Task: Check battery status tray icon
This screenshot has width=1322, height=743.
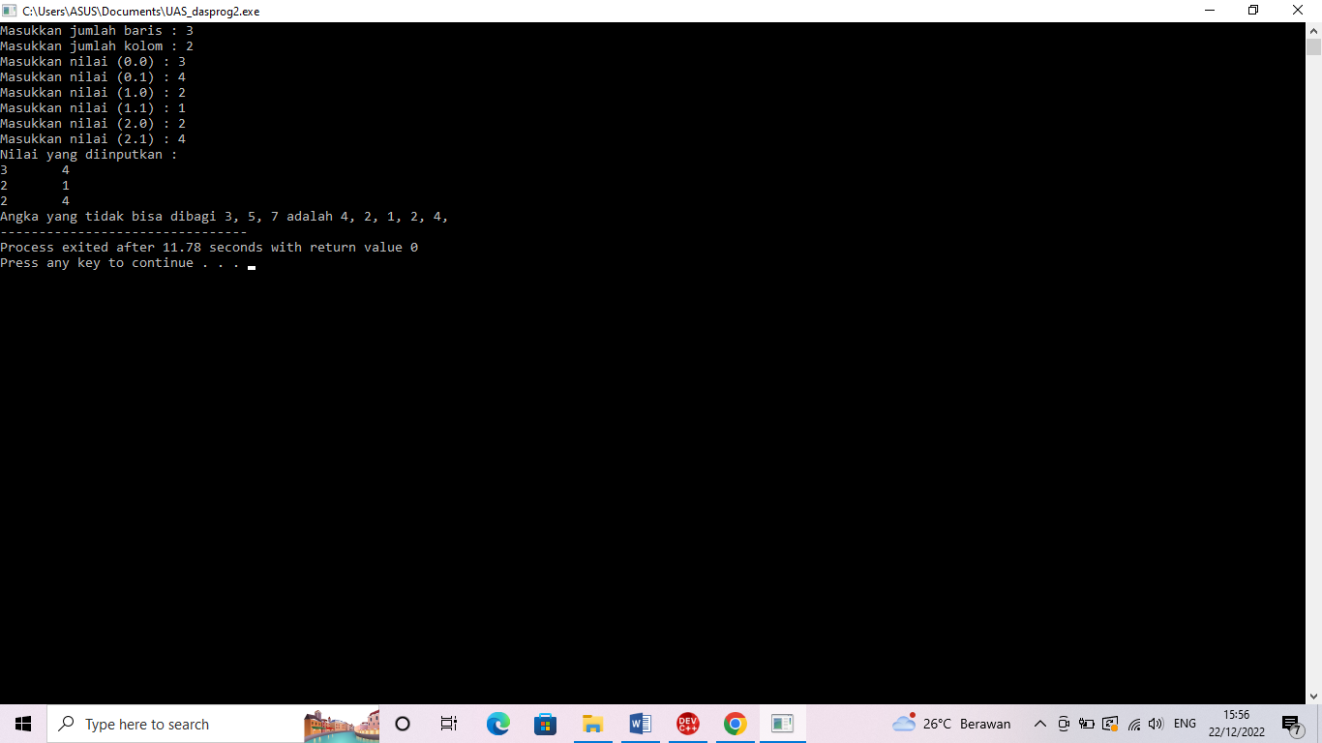Action: (x=1087, y=724)
